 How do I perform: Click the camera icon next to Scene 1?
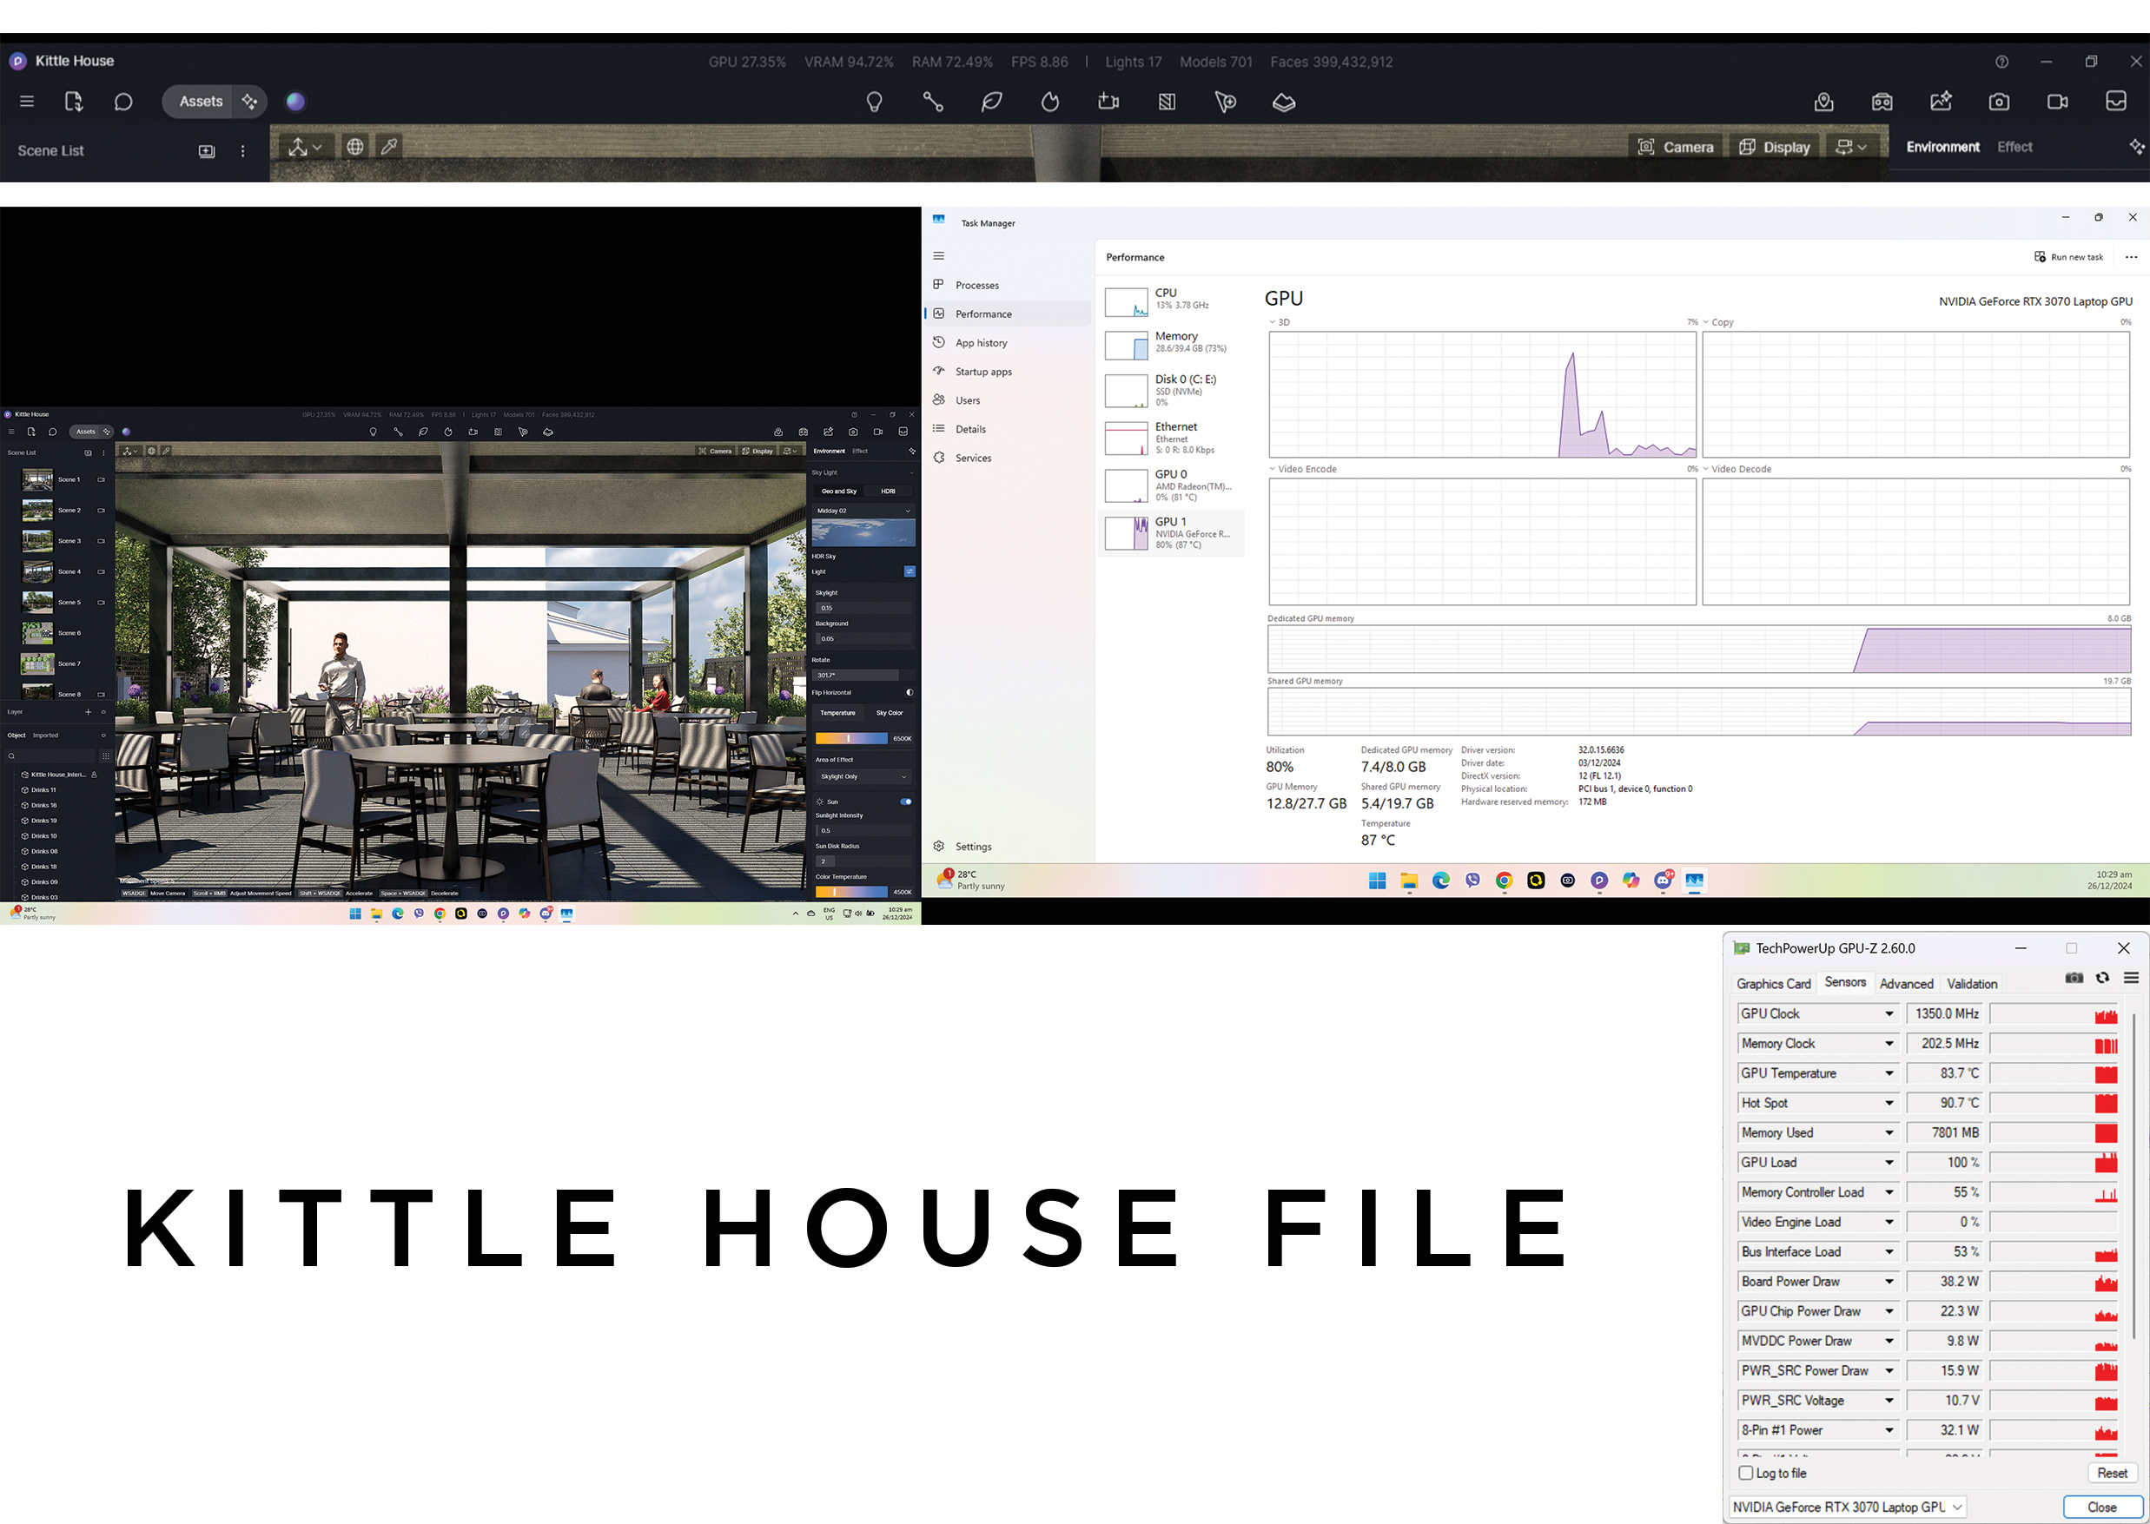102,479
